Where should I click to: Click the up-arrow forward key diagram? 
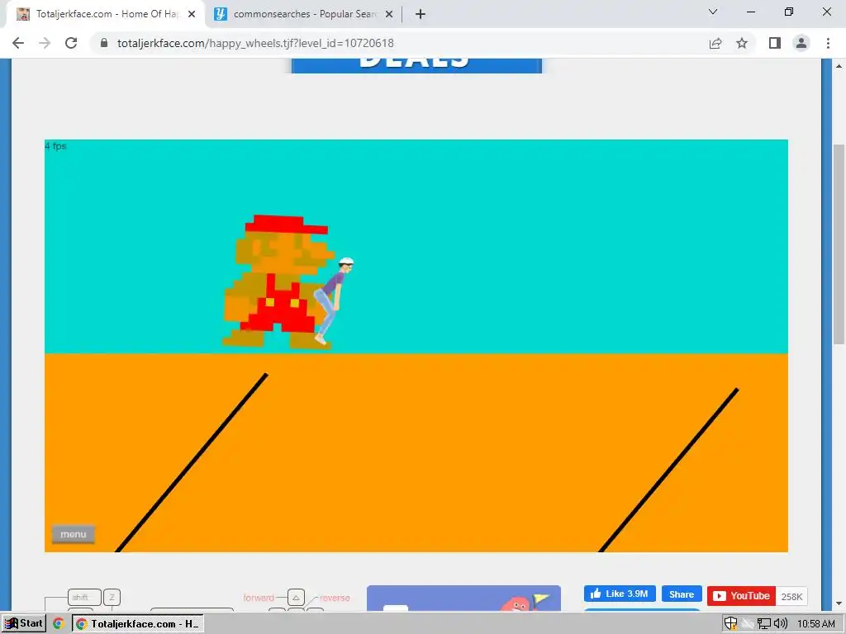tap(296, 598)
